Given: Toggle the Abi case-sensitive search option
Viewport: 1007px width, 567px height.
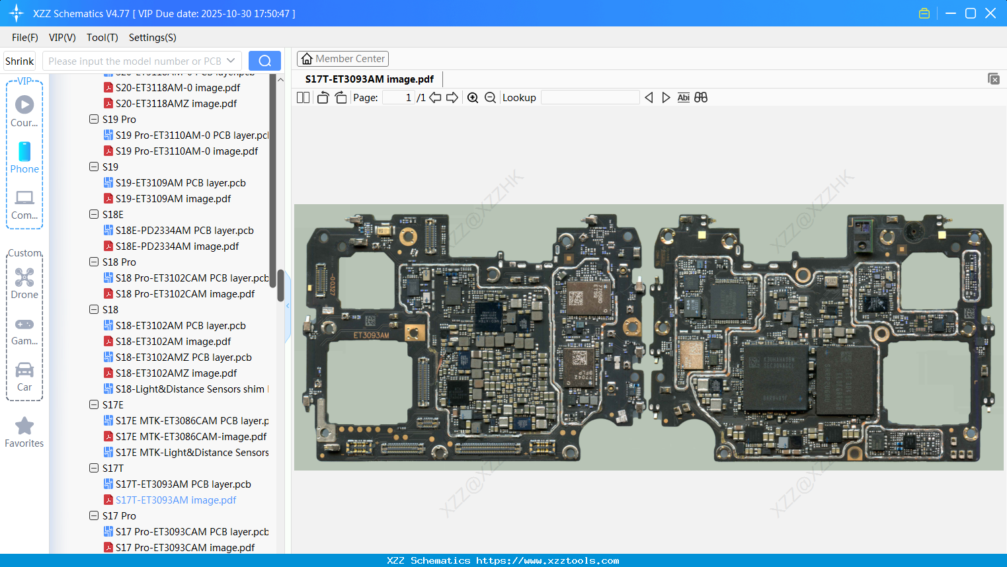Looking at the screenshot, I should (683, 97).
